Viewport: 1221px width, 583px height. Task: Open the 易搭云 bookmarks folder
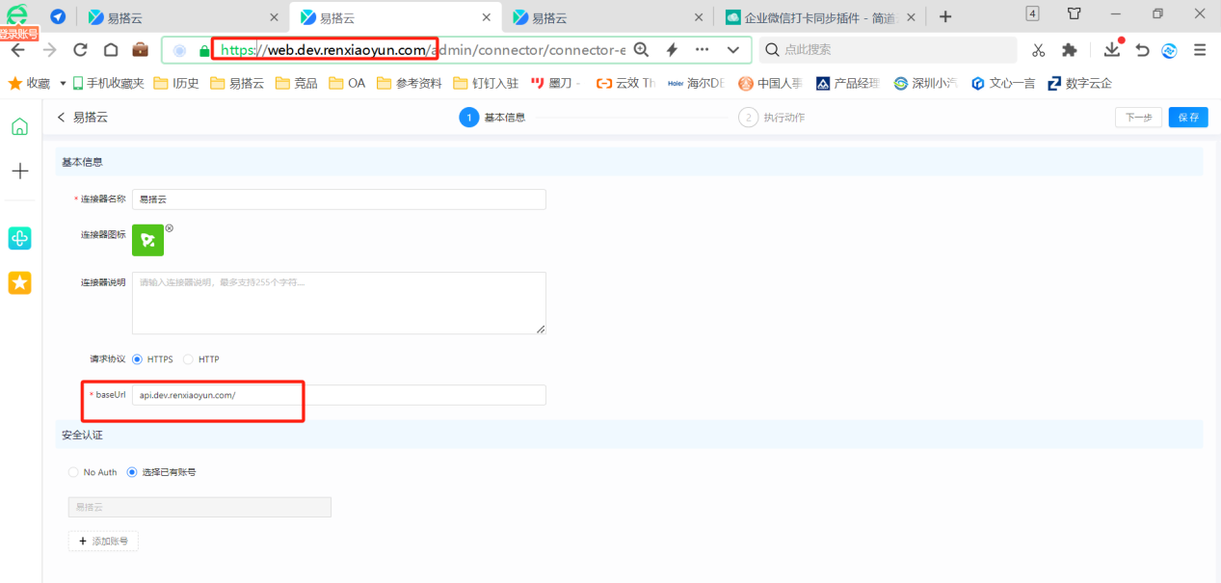[x=236, y=83]
